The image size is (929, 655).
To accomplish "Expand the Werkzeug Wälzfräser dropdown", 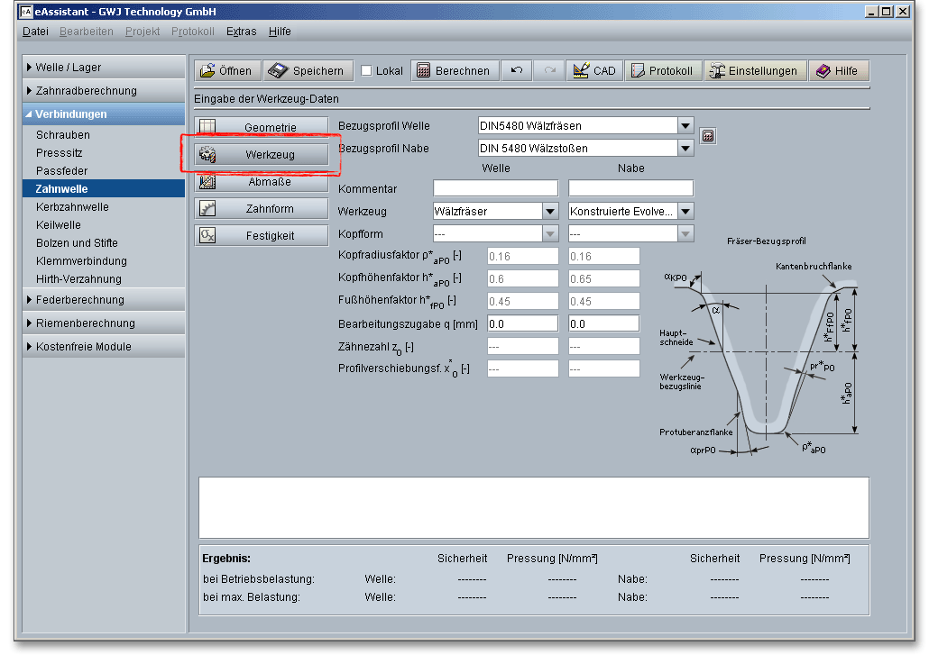I will click(x=549, y=211).
